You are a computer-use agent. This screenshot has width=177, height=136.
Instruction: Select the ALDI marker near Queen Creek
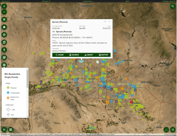click(116, 102)
